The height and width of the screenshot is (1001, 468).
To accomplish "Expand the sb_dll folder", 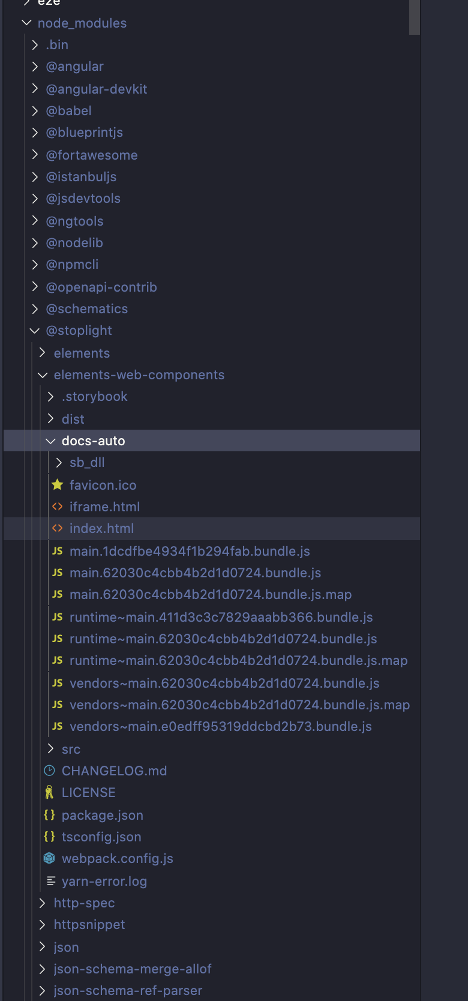I will 58,463.
